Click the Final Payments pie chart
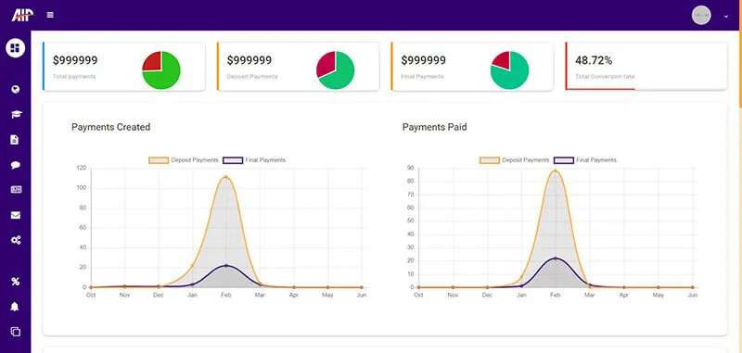The width and height of the screenshot is (742, 353). point(509,69)
